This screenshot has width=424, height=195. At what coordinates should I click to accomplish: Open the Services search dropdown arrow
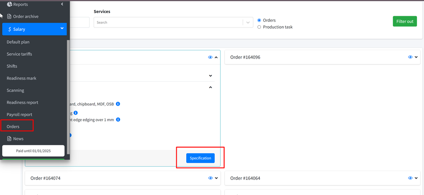[248, 23]
